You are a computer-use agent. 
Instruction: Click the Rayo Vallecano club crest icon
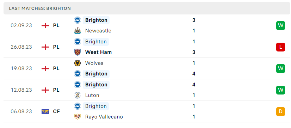(78, 117)
